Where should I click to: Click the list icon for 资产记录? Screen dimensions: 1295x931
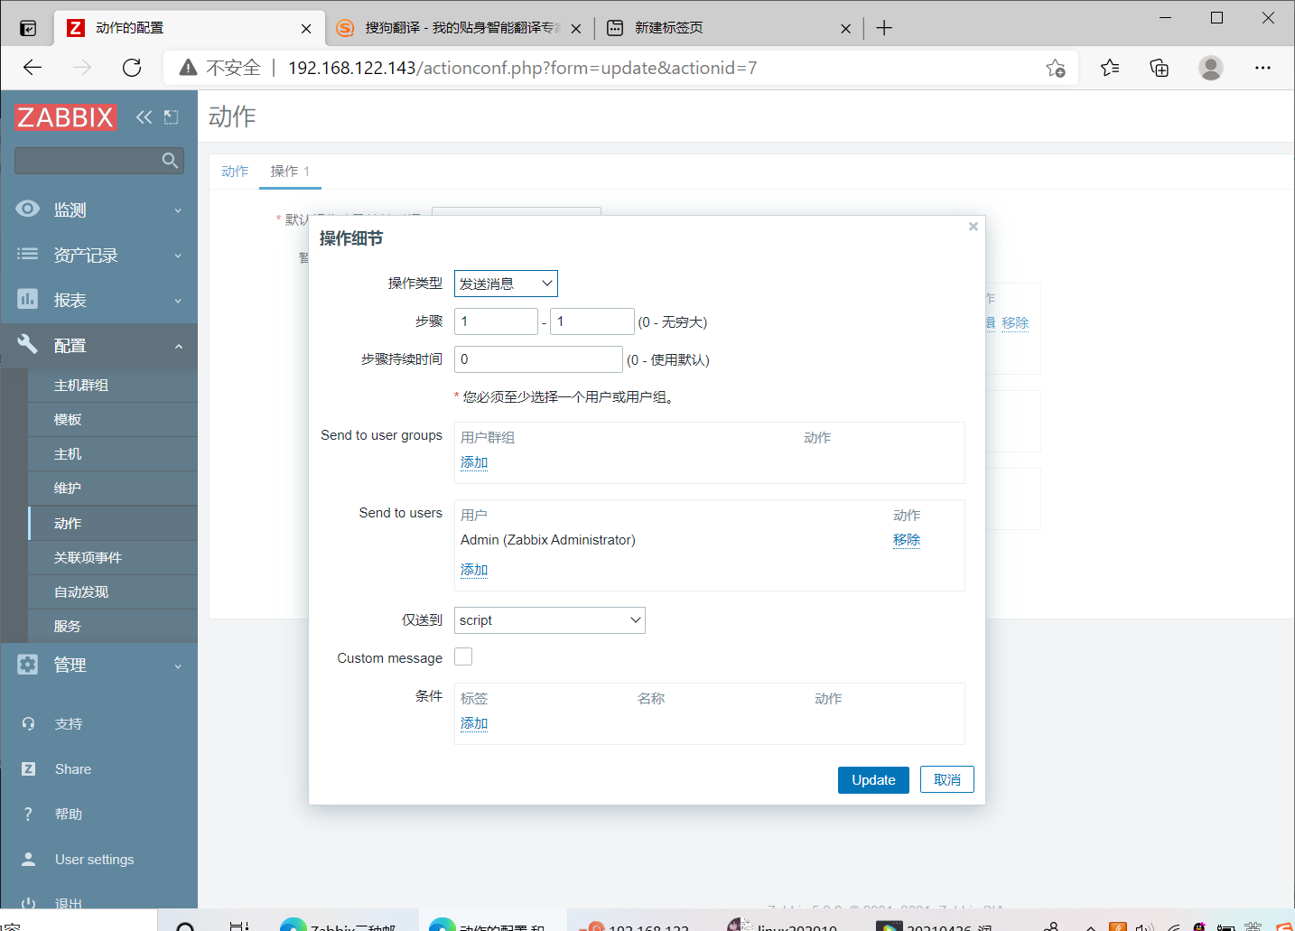[28, 255]
